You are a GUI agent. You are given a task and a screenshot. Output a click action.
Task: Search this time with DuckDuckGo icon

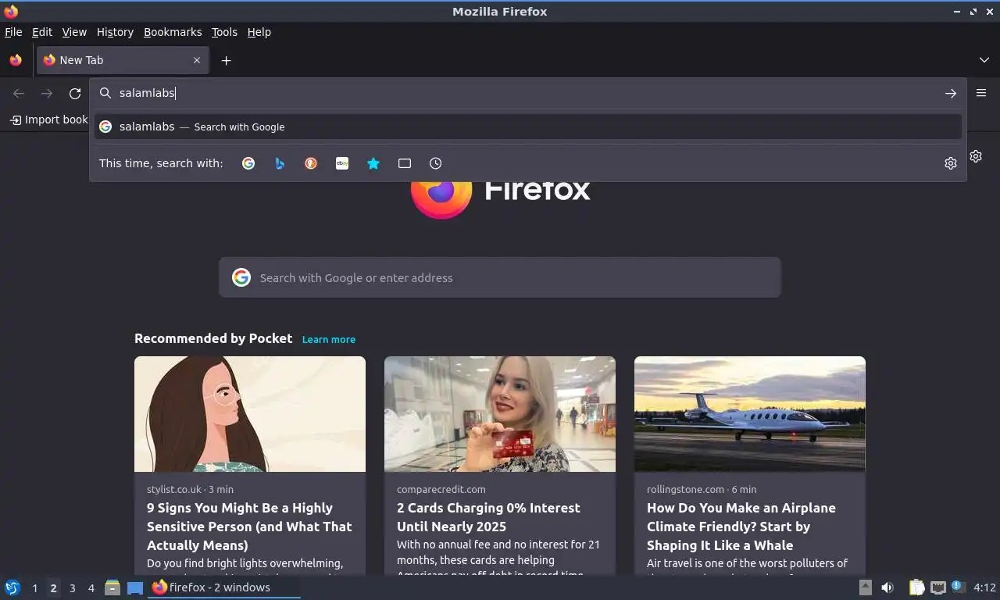tap(311, 163)
